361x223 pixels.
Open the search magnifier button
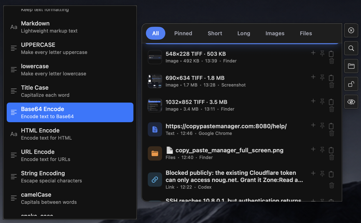[x=351, y=48]
